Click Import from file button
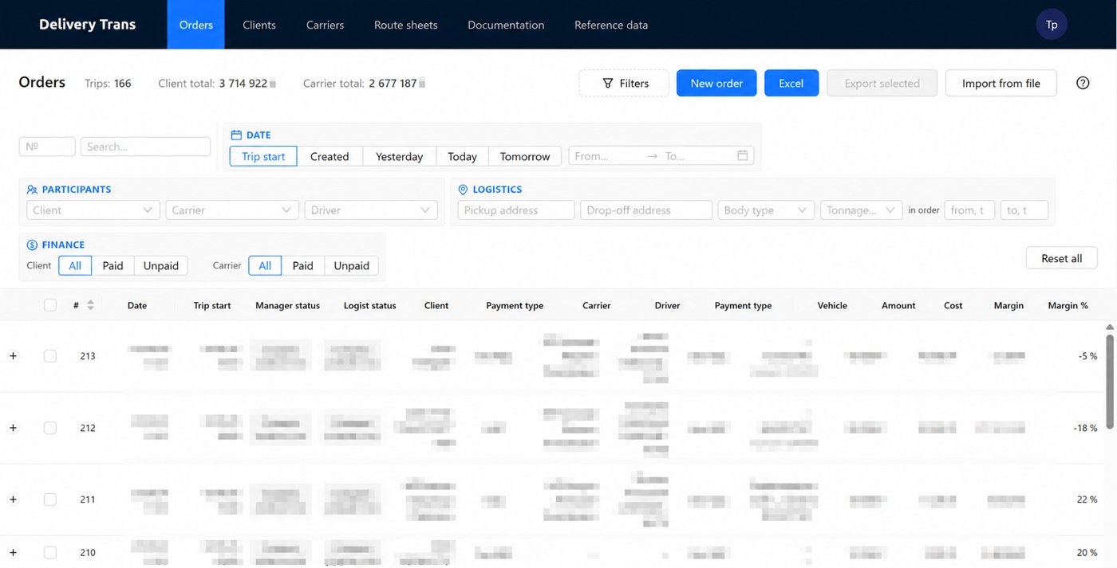 [x=1001, y=83]
